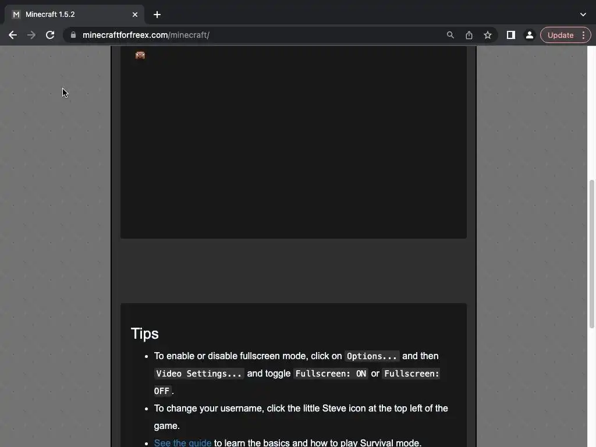Open the zoom magnifier icon in address bar
596x447 pixels.
(x=450, y=35)
